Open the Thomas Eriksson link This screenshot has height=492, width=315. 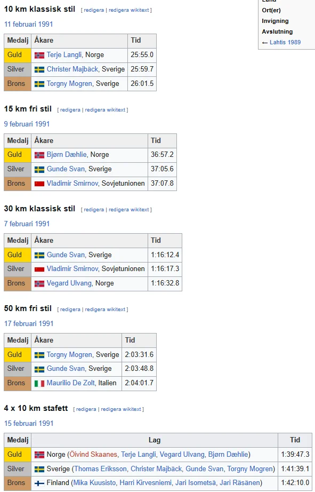[x=100, y=469]
